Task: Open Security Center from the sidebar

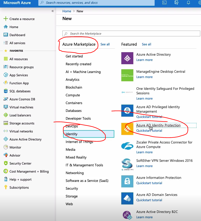Action: coord(21,163)
